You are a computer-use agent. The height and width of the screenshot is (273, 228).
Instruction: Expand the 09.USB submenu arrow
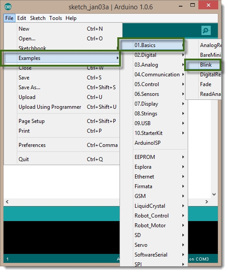tap(183, 123)
